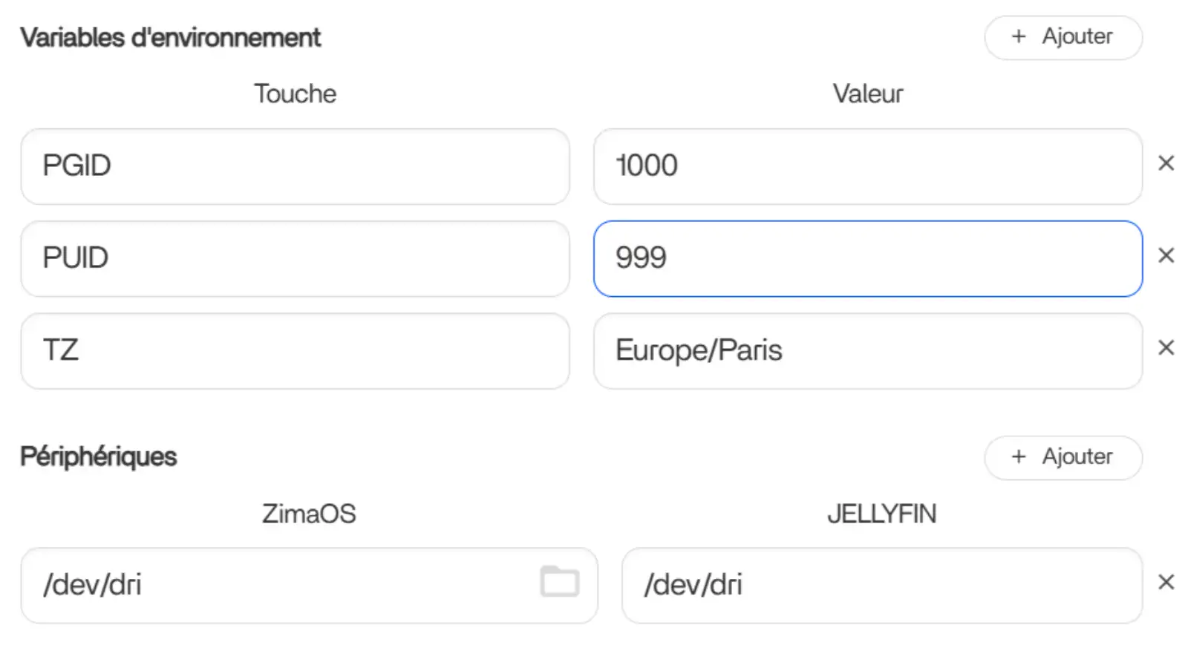This screenshot has width=1188, height=665.
Task: Delete the PUID variable with its X icon
Action: pyautogui.click(x=1166, y=256)
